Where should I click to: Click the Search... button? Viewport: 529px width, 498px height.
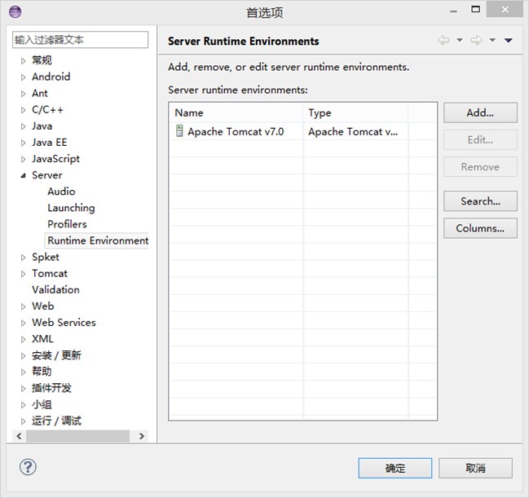(480, 201)
